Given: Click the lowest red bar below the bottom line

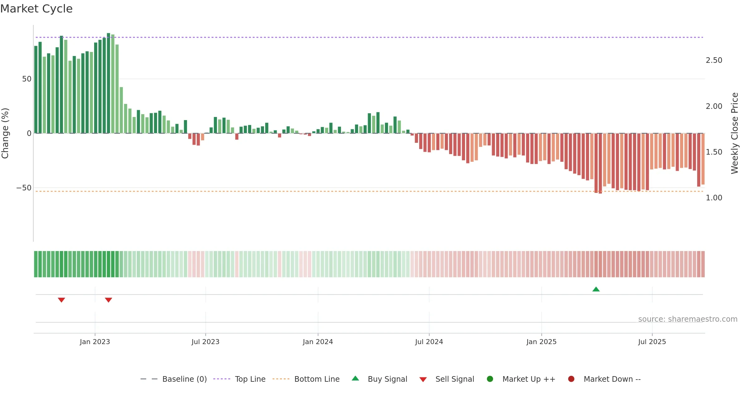Looking at the screenshot, I should tap(600, 163).
